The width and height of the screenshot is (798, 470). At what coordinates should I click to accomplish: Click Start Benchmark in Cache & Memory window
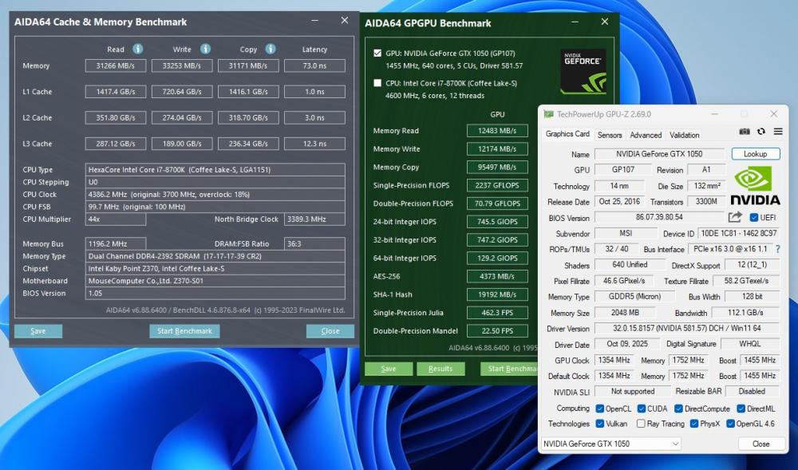(184, 331)
